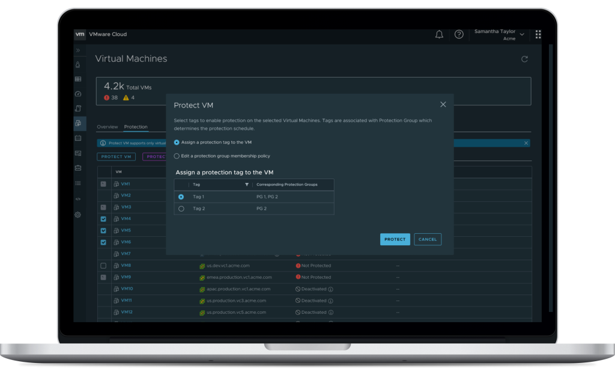Click the Tag column header
The height and width of the screenshot is (369, 615).
tap(196, 184)
